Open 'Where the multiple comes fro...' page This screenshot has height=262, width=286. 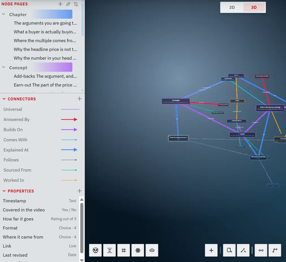(45, 41)
